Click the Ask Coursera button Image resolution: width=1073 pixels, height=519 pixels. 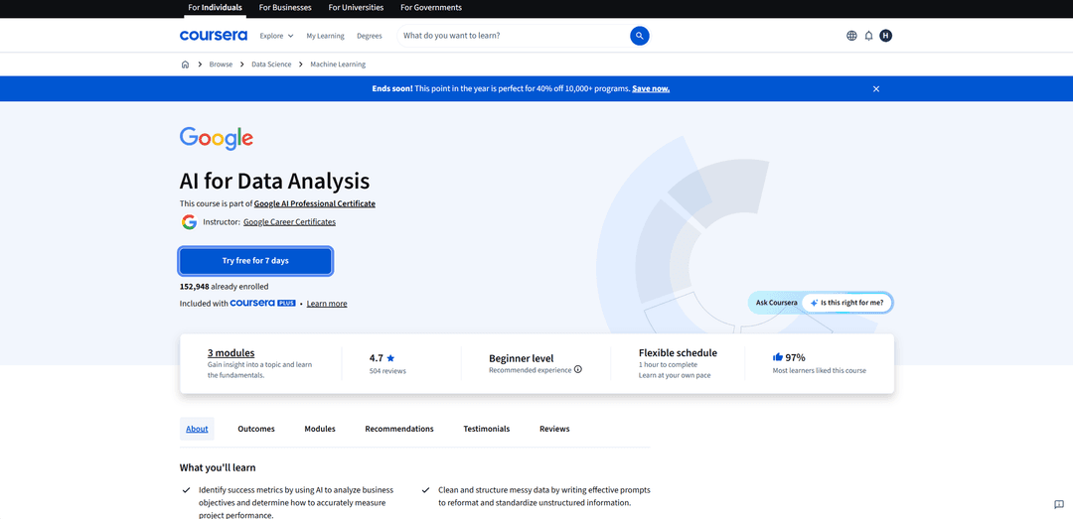[x=776, y=303]
